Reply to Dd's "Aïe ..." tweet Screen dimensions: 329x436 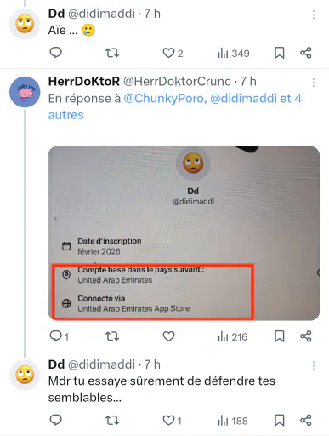(56, 53)
